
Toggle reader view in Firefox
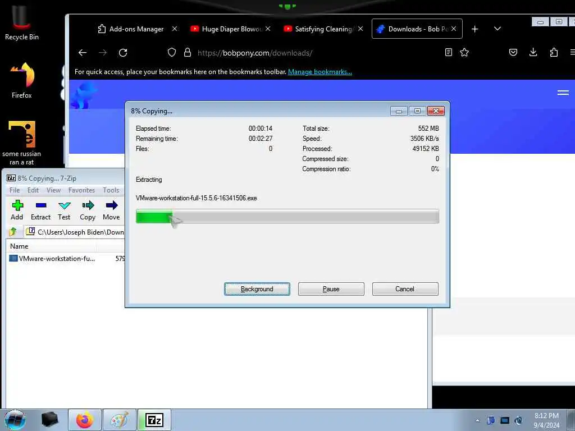[x=449, y=52]
